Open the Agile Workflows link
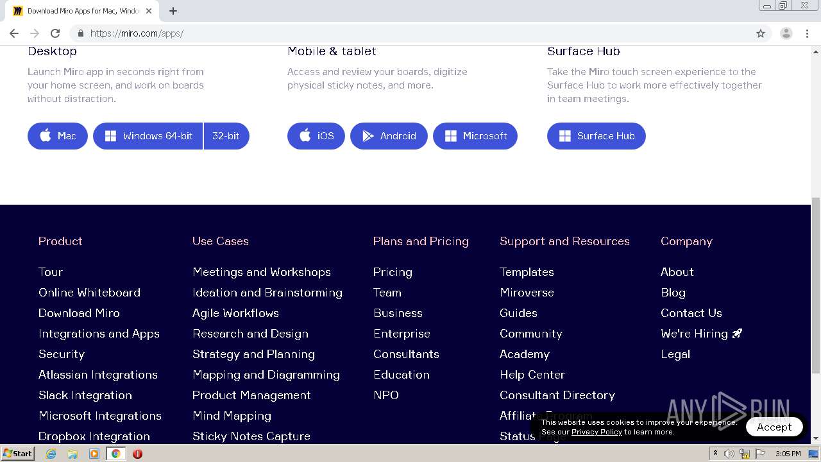Screen dimensions: 821x462 (235, 313)
